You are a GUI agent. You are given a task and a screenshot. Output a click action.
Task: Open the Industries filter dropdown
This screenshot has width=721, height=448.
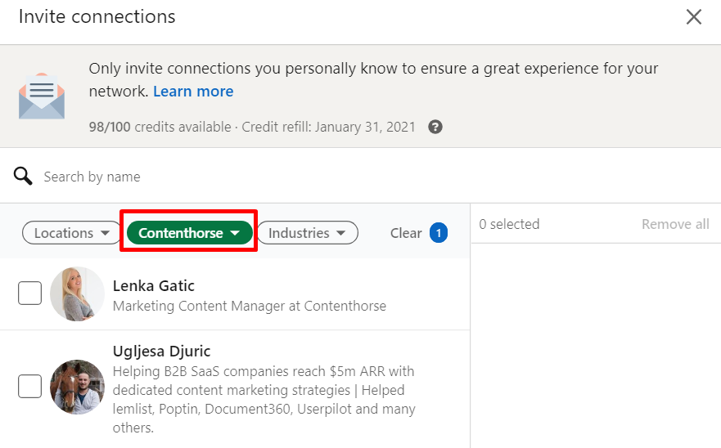pyautogui.click(x=308, y=233)
